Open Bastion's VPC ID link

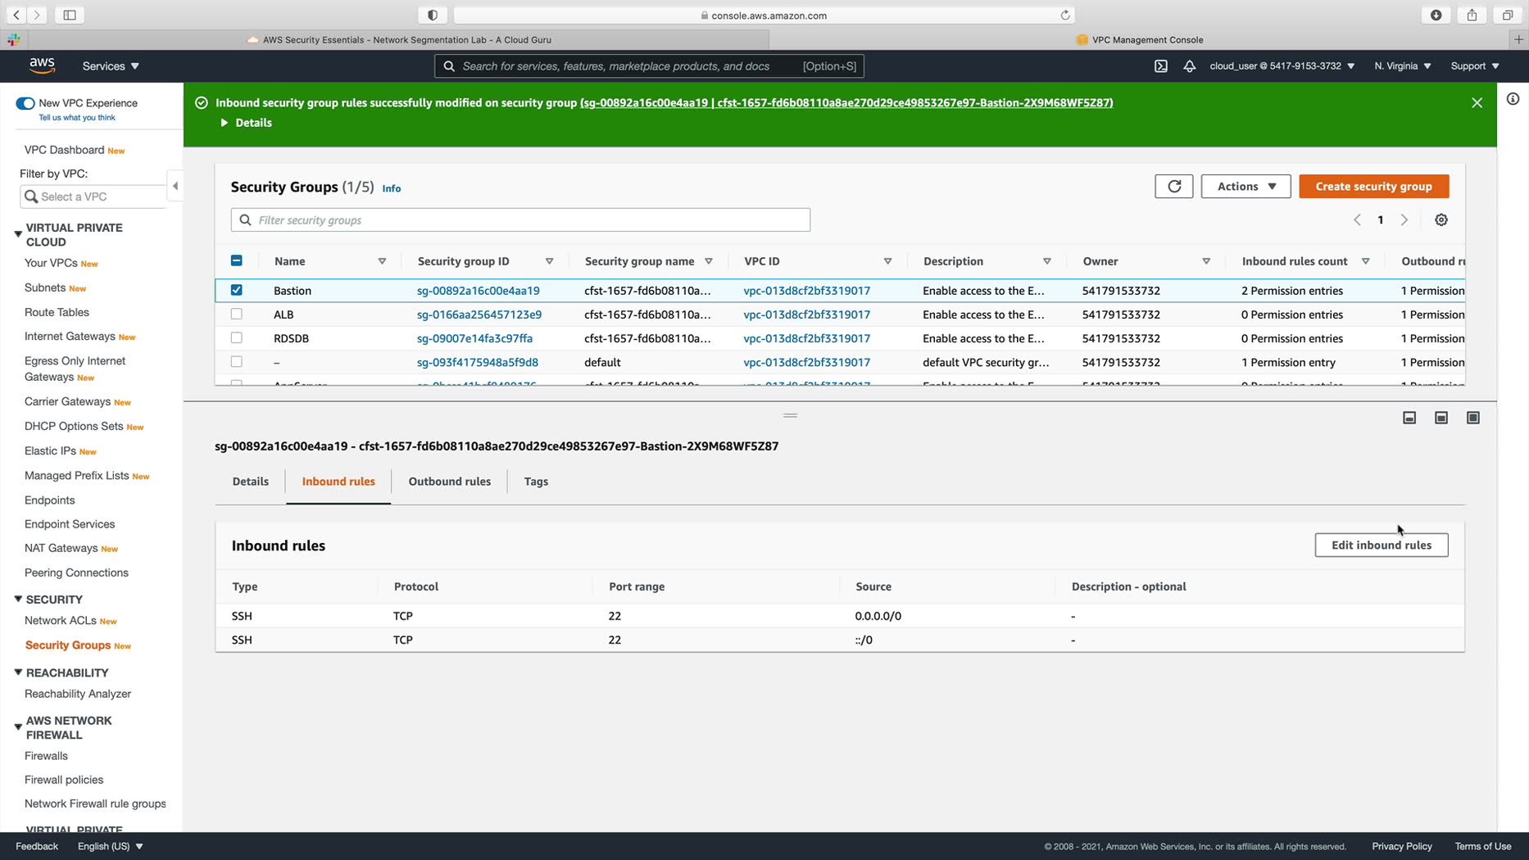(x=807, y=291)
